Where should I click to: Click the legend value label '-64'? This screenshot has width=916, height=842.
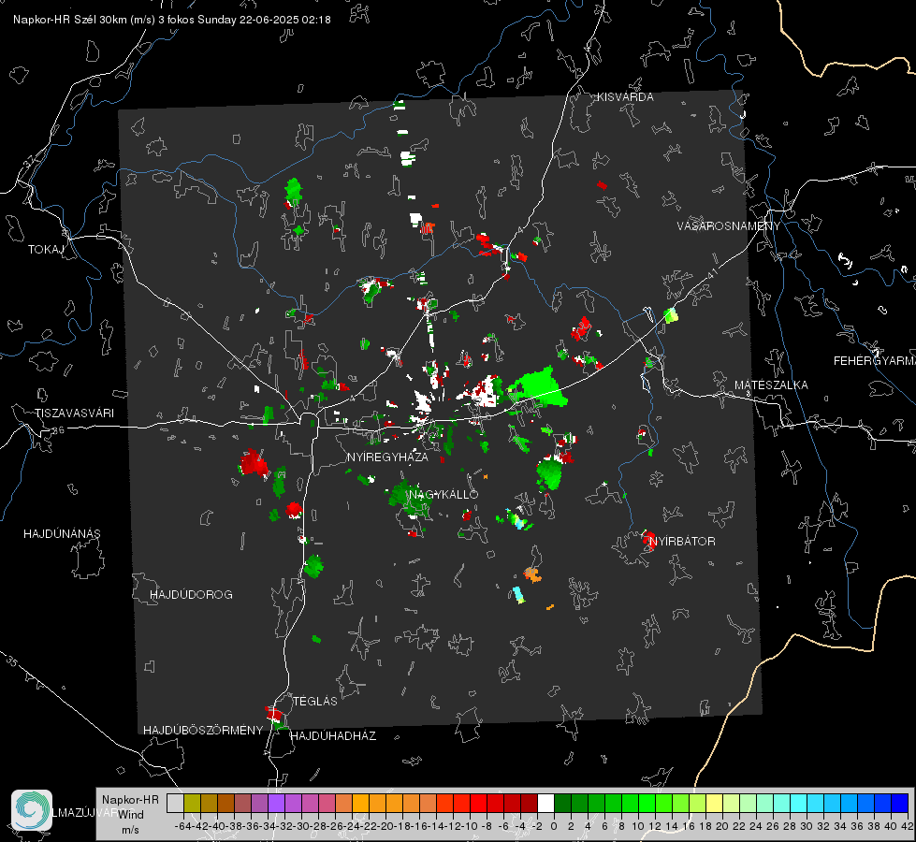click(x=183, y=826)
